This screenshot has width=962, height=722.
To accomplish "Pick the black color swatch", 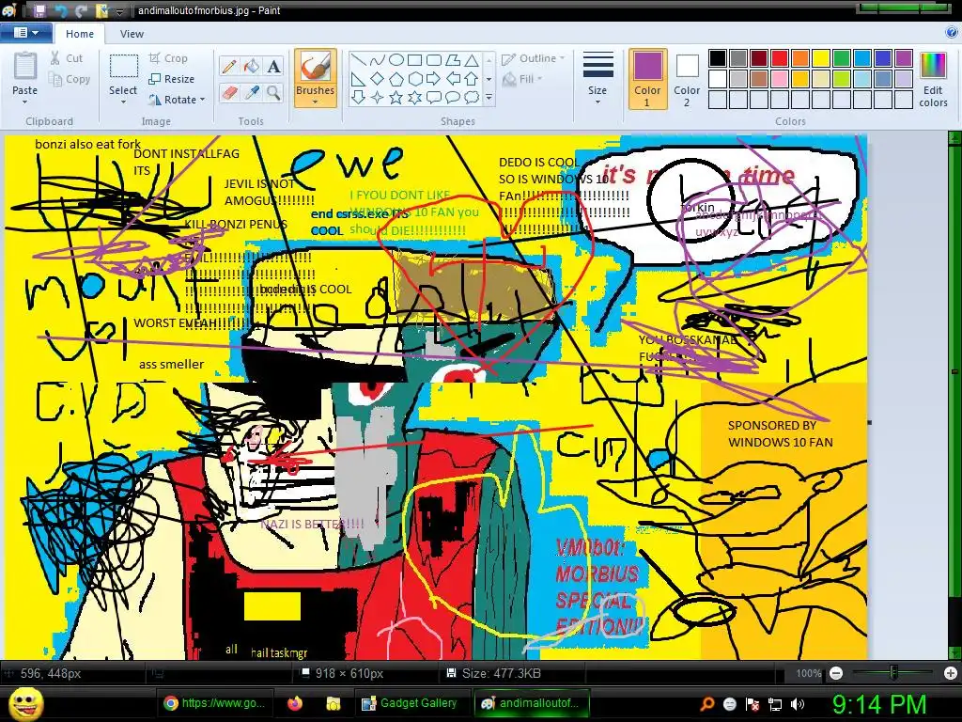I will 718,58.
